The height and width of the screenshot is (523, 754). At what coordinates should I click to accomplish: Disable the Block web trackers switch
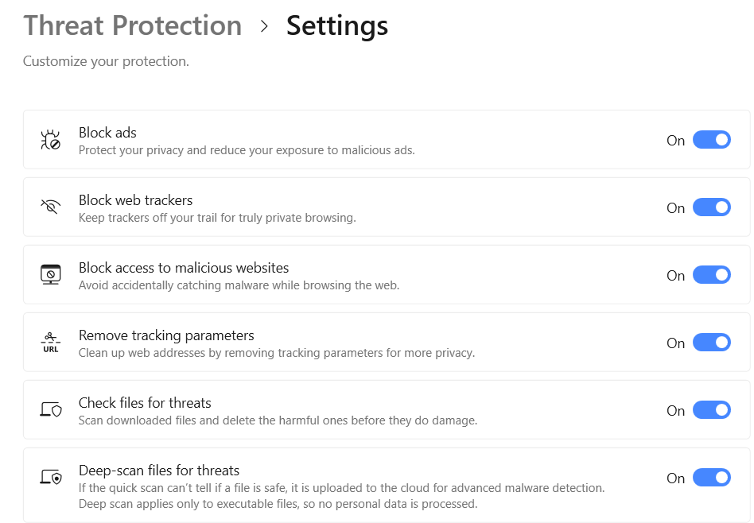(x=711, y=207)
